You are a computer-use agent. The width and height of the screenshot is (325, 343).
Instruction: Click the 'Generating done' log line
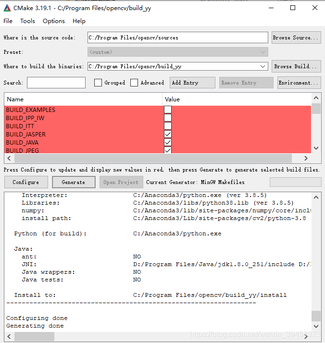coord(35,326)
